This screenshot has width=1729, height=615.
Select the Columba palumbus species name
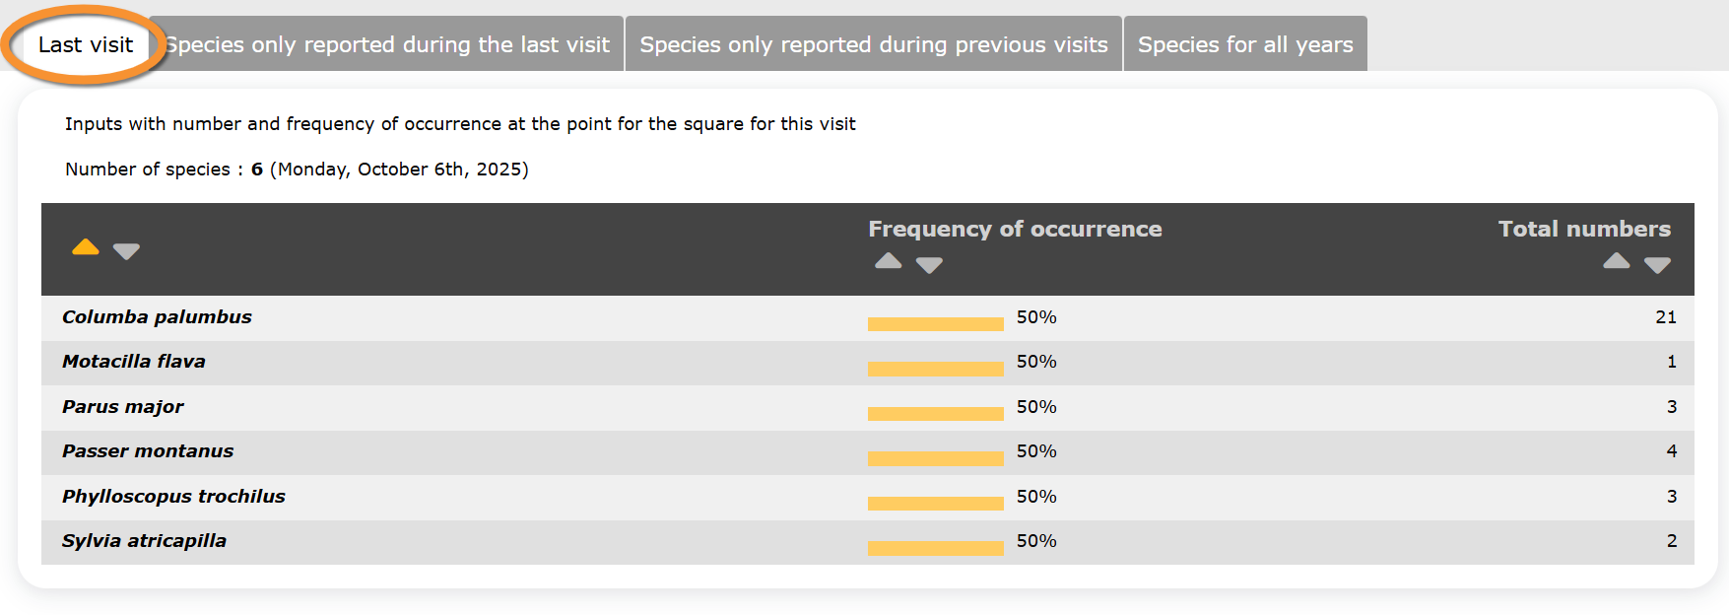click(157, 317)
